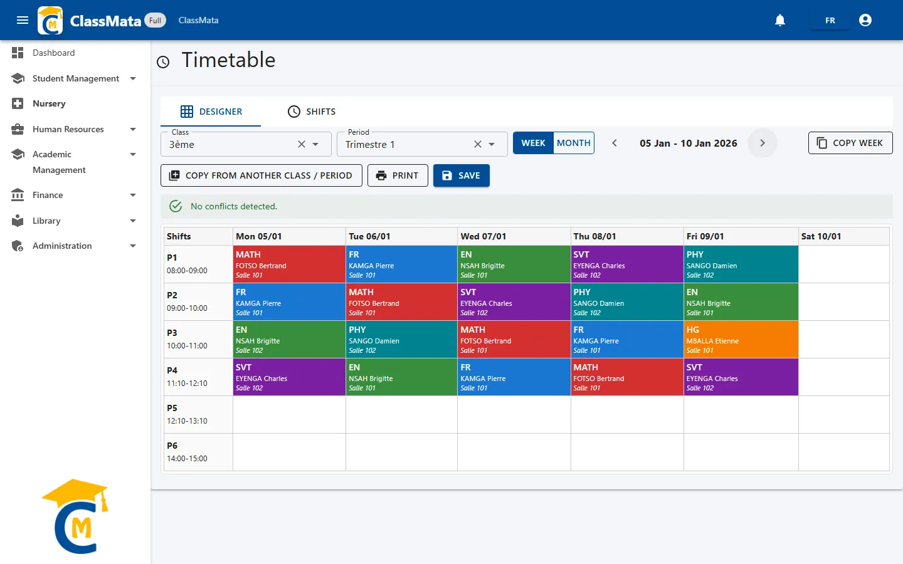This screenshot has width=903, height=564.
Task: Go to next week with right chevron
Action: click(x=763, y=143)
